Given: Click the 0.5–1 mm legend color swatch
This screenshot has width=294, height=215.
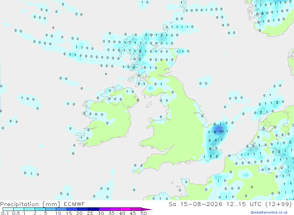Looking at the screenshot, I should [19, 209].
